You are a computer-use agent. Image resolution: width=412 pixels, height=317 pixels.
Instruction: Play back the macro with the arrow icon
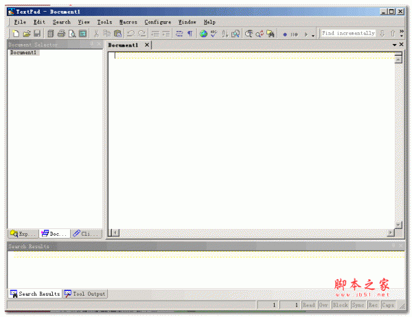(306, 34)
